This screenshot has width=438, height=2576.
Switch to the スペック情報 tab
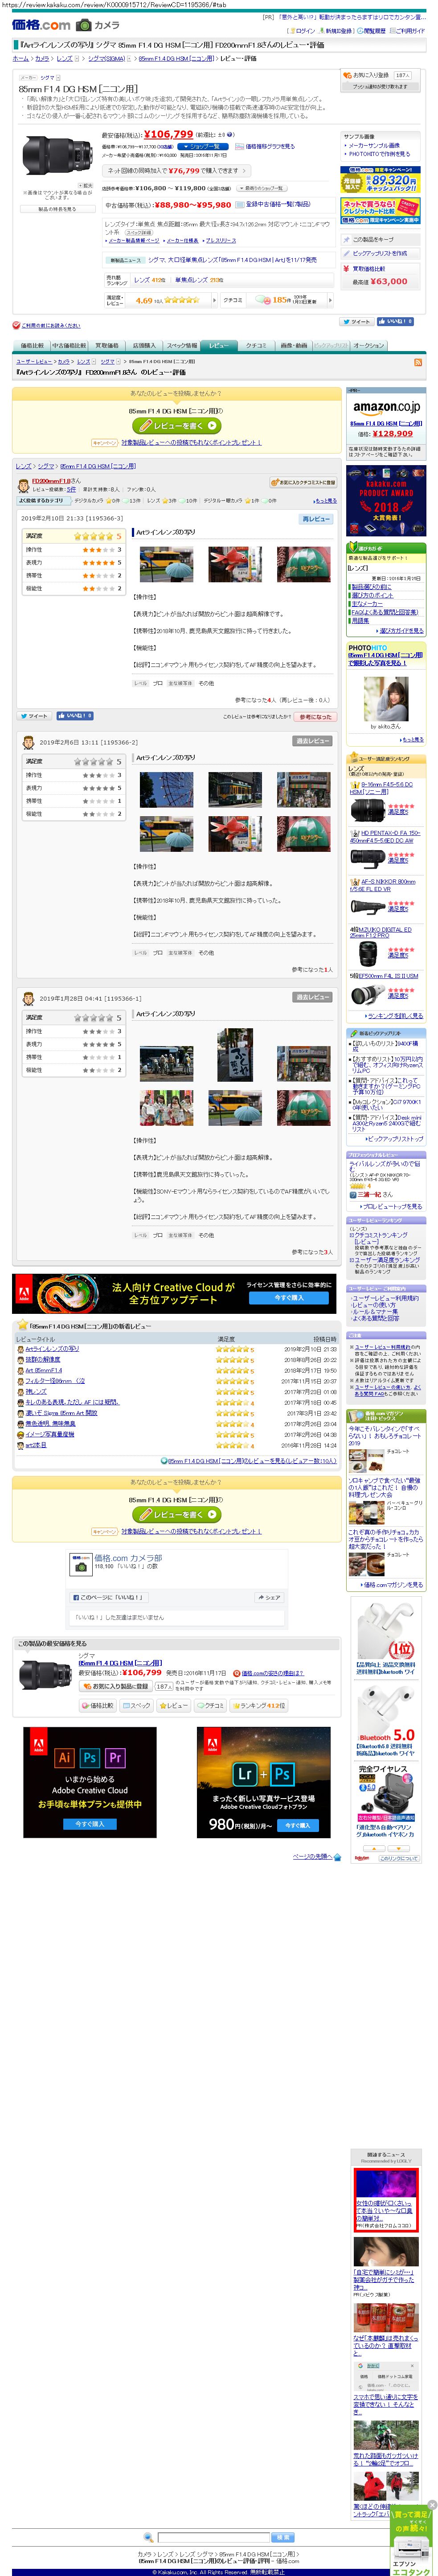[182, 346]
